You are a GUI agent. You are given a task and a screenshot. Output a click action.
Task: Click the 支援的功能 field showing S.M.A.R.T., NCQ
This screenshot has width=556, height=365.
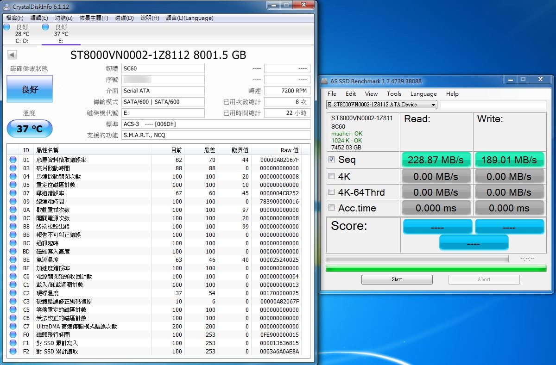click(x=215, y=135)
